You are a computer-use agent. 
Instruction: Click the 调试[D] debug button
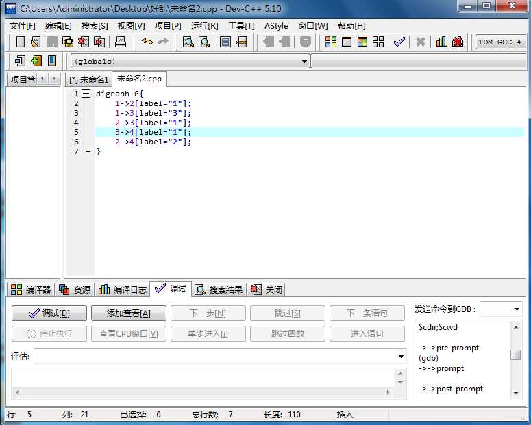tap(49, 313)
